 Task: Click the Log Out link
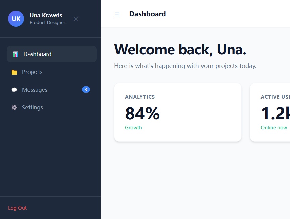click(x=17, y=208)
